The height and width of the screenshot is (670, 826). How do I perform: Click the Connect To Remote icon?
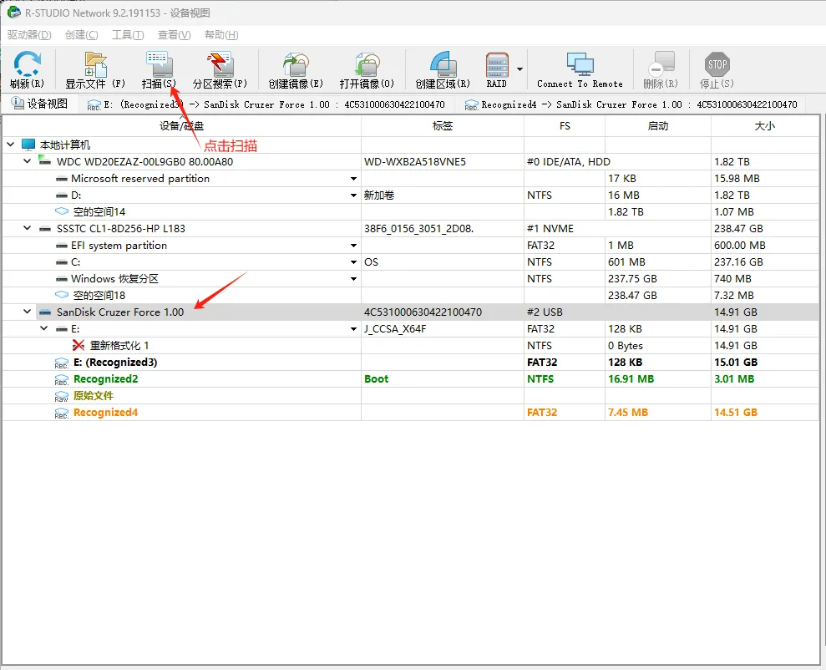coord(580,64)
